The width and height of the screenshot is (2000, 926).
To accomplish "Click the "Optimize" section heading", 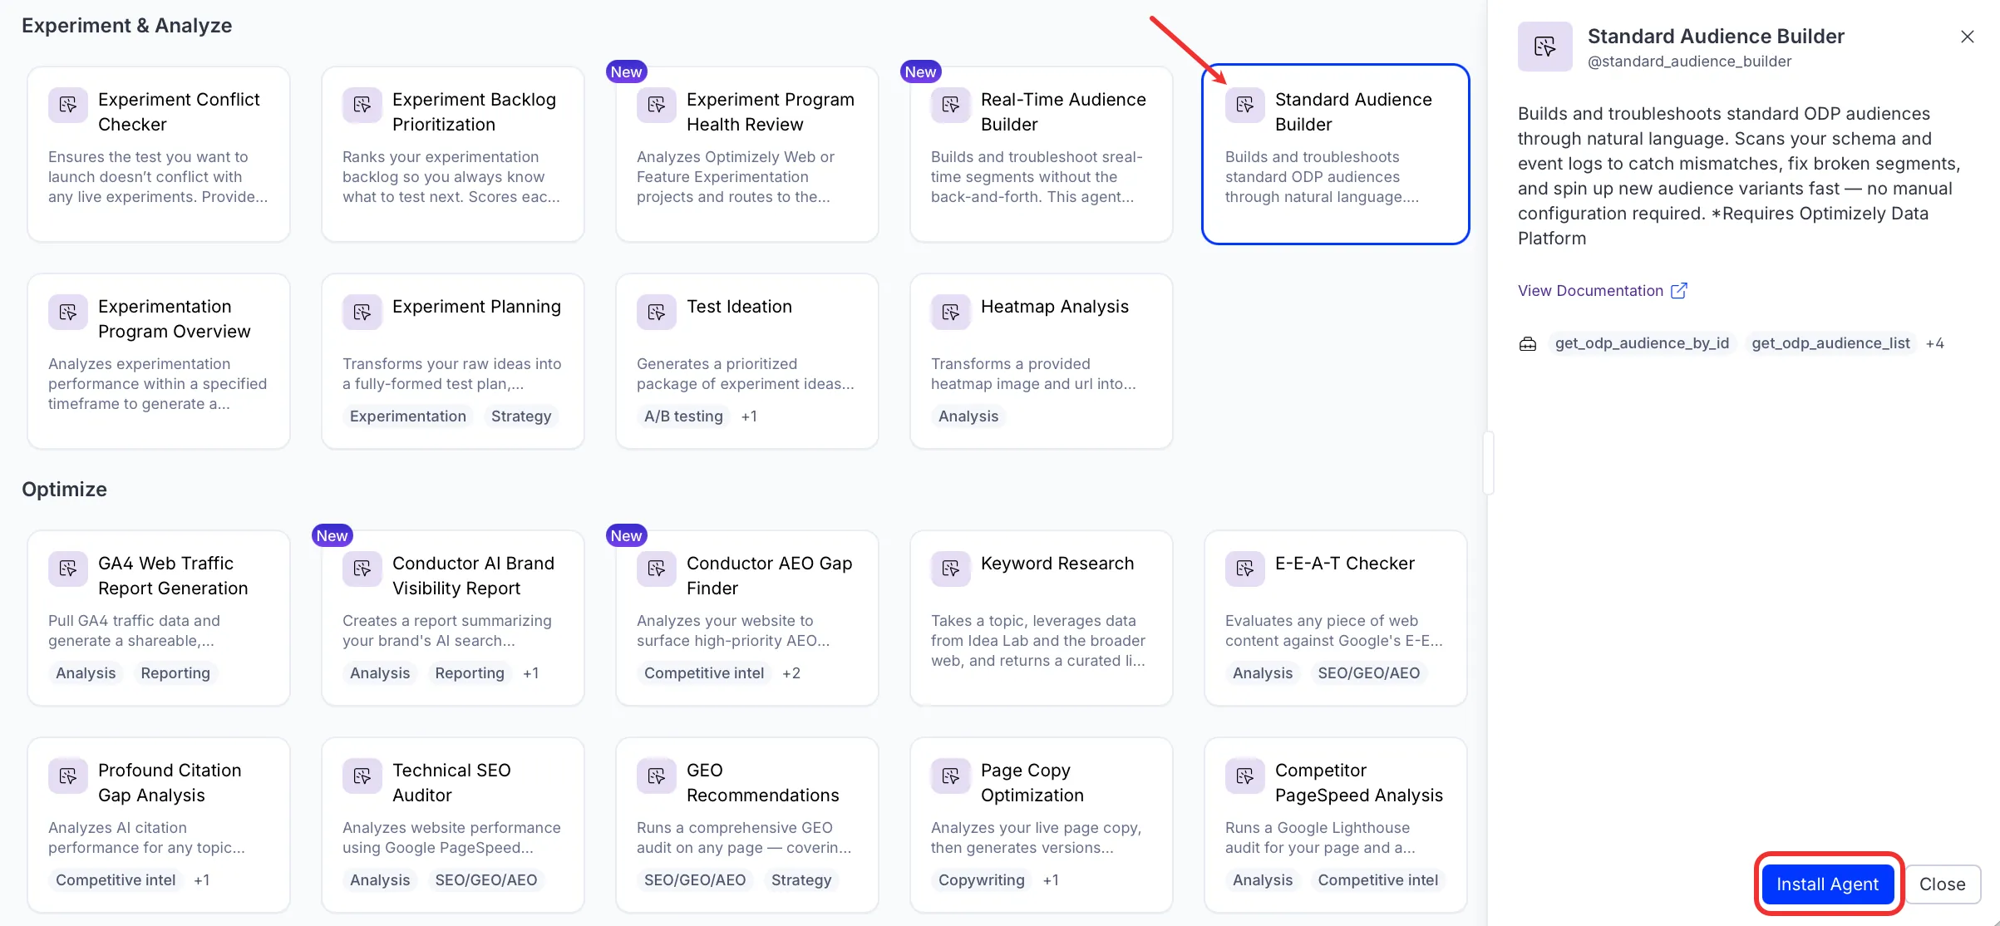I will click(64, 490).
